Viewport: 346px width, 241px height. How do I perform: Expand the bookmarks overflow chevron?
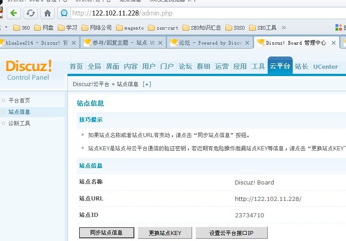click(x=284, y=28)
